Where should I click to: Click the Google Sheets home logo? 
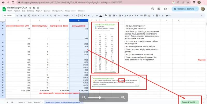pos(4,9)
